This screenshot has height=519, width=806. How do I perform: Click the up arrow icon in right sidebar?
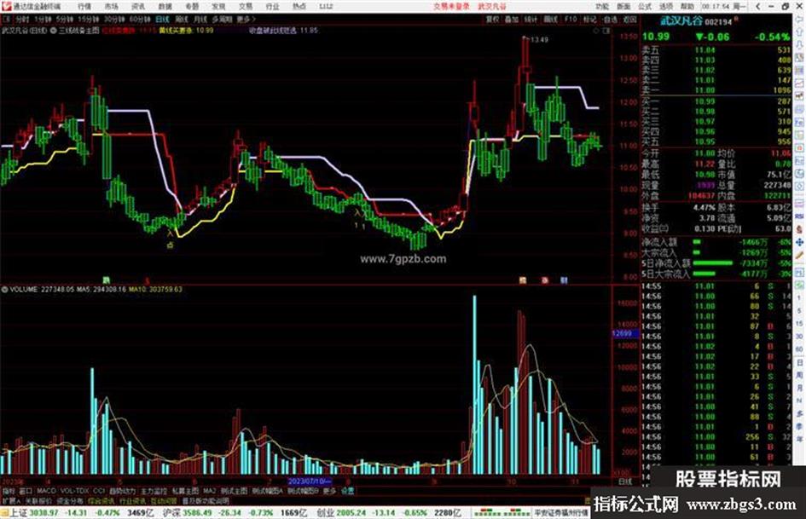coord(800,33)
